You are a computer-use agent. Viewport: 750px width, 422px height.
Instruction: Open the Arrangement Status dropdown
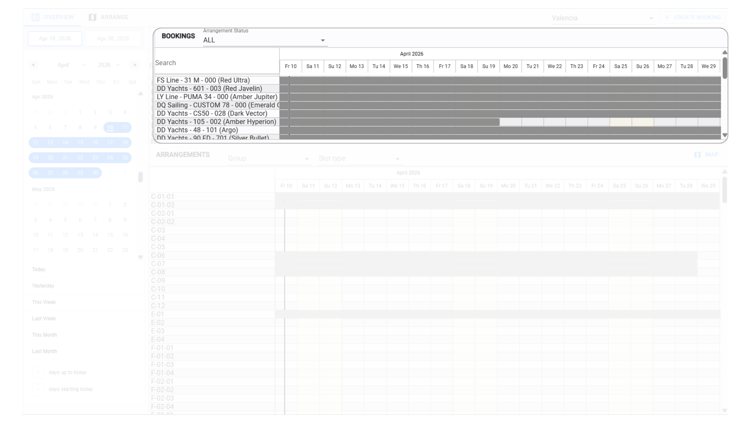pyautogui.click(x=265, y=40)
